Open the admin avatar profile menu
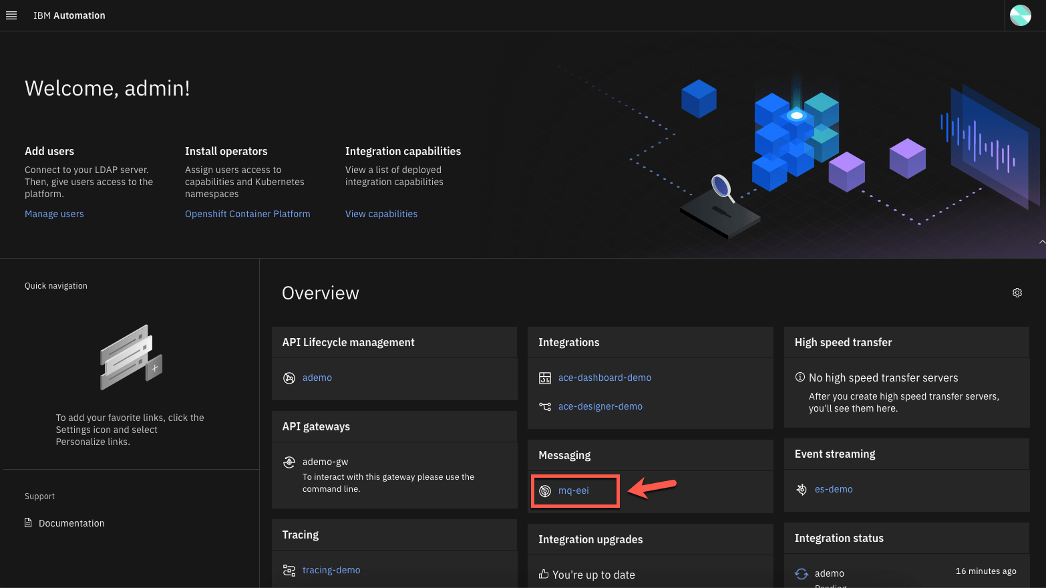The height and width of the screenshot is (588, 1046). click(1020, 15)
